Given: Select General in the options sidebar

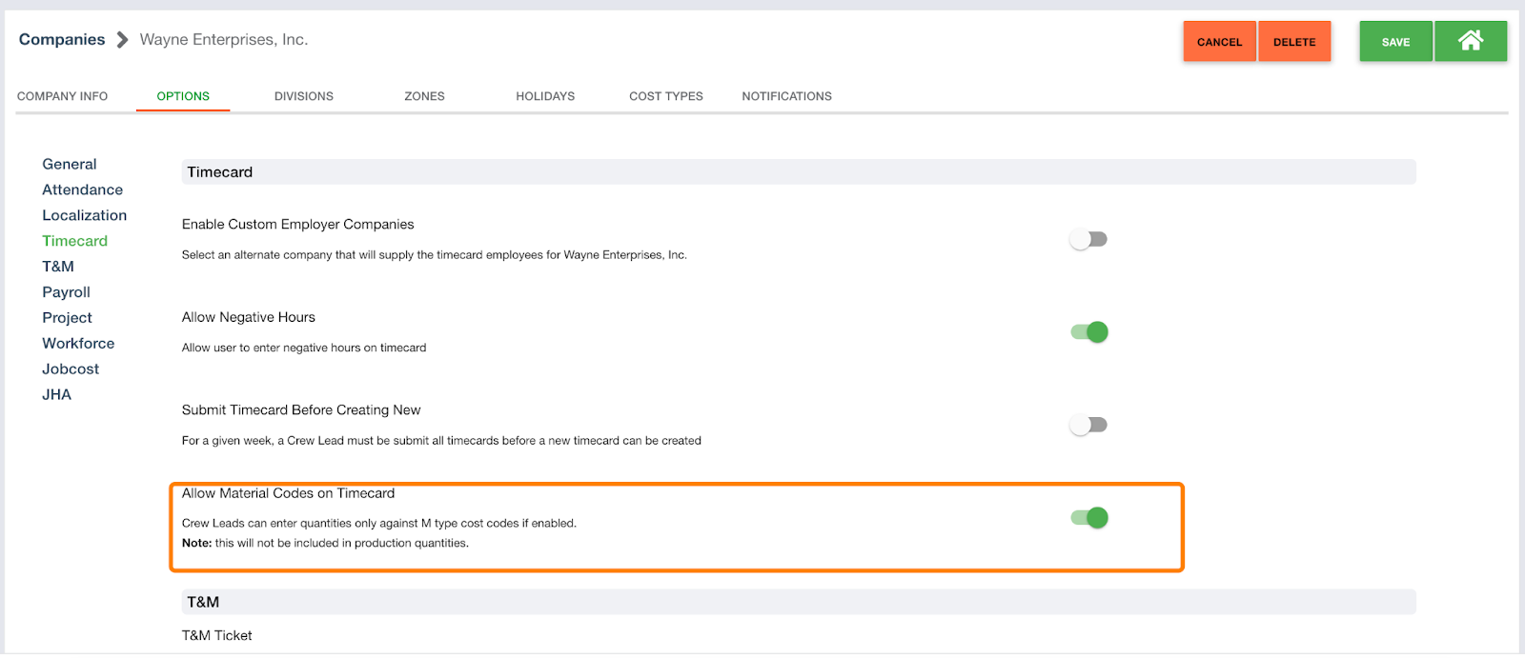Looking at the screenshot, I should (x=70, y=164).
